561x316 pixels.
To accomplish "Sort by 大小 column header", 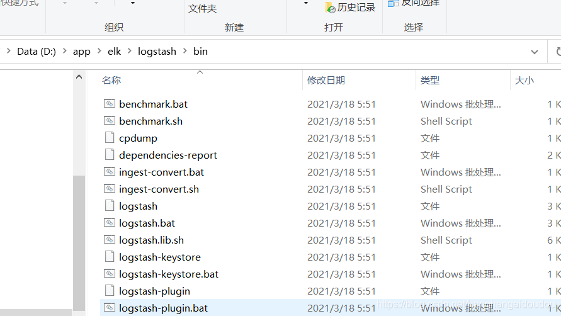I will click(x=524, y=80).
